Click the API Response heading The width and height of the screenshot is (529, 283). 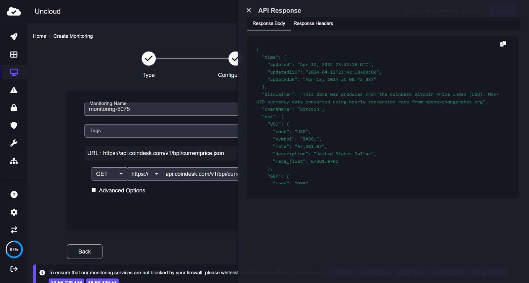[280, 11]
